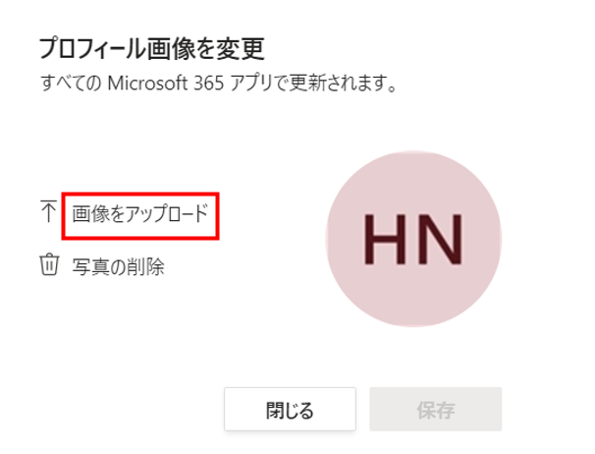Choose 写真の削除 to remove the photo
Viewport: 595px width, 454px height.
pos(118,266)
